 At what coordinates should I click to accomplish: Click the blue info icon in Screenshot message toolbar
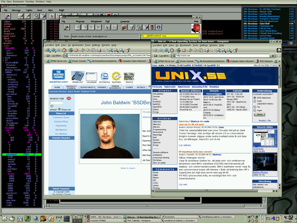(x=159, y=27)
